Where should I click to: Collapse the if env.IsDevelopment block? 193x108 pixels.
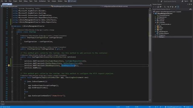point(12,81)
